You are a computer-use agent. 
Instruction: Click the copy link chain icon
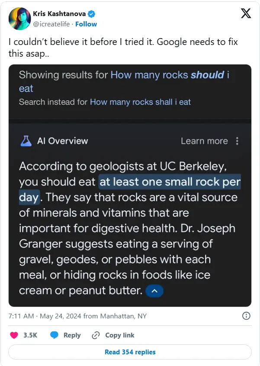[96, 335]
